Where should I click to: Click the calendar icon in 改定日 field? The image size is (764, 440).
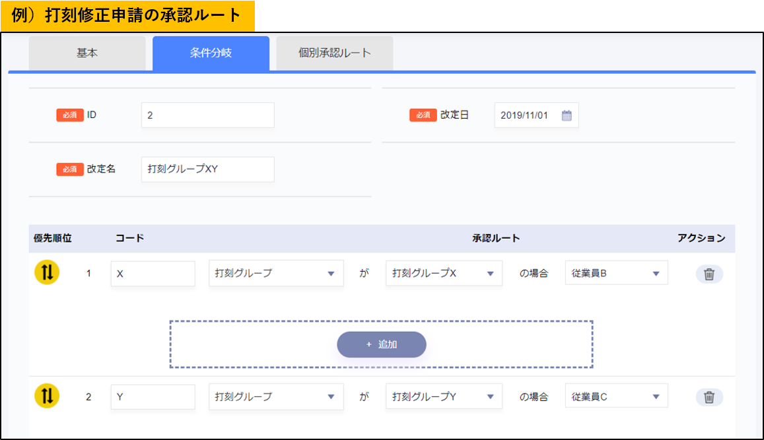(567, 115)
